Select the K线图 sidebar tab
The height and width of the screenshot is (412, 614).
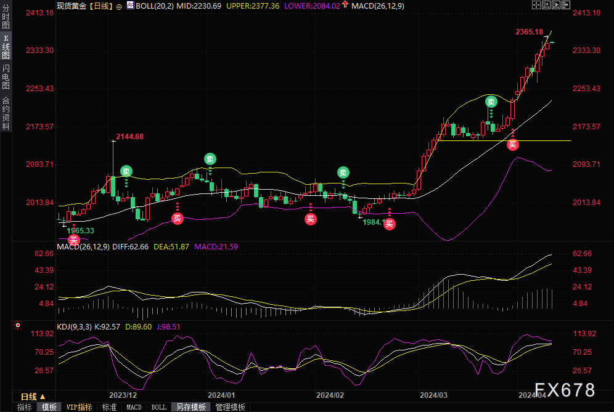(x=6, y=46)
